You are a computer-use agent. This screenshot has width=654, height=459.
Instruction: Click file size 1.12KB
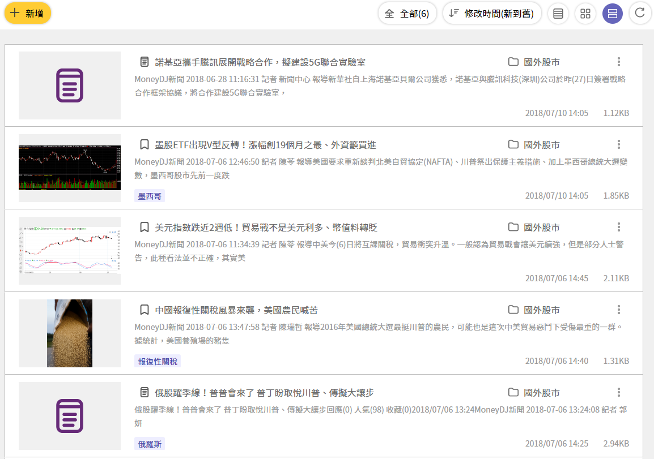[x=616, y=113]
